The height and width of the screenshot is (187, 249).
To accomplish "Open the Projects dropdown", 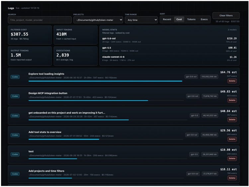I will click(98, 20).
